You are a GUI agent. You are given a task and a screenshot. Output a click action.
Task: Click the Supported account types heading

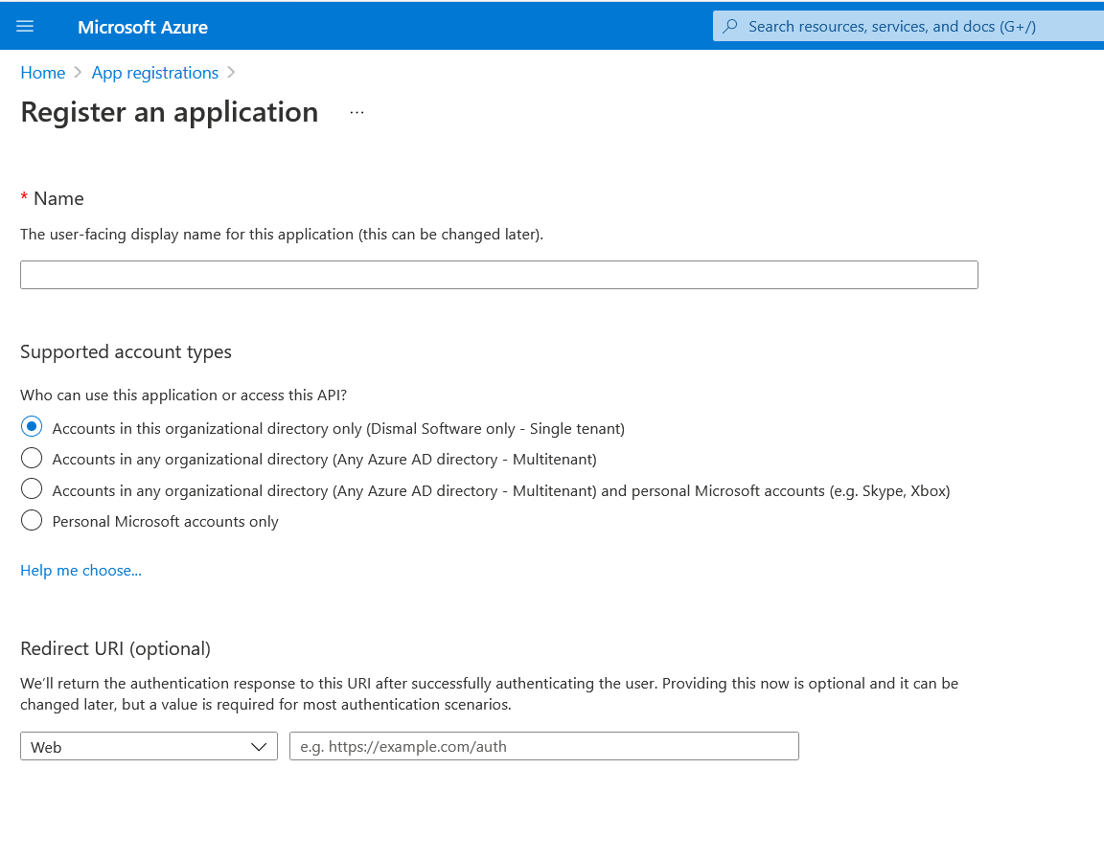(x=126, y=351)
